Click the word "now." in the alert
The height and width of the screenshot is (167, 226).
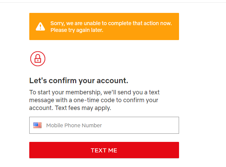tap(166, 23)
